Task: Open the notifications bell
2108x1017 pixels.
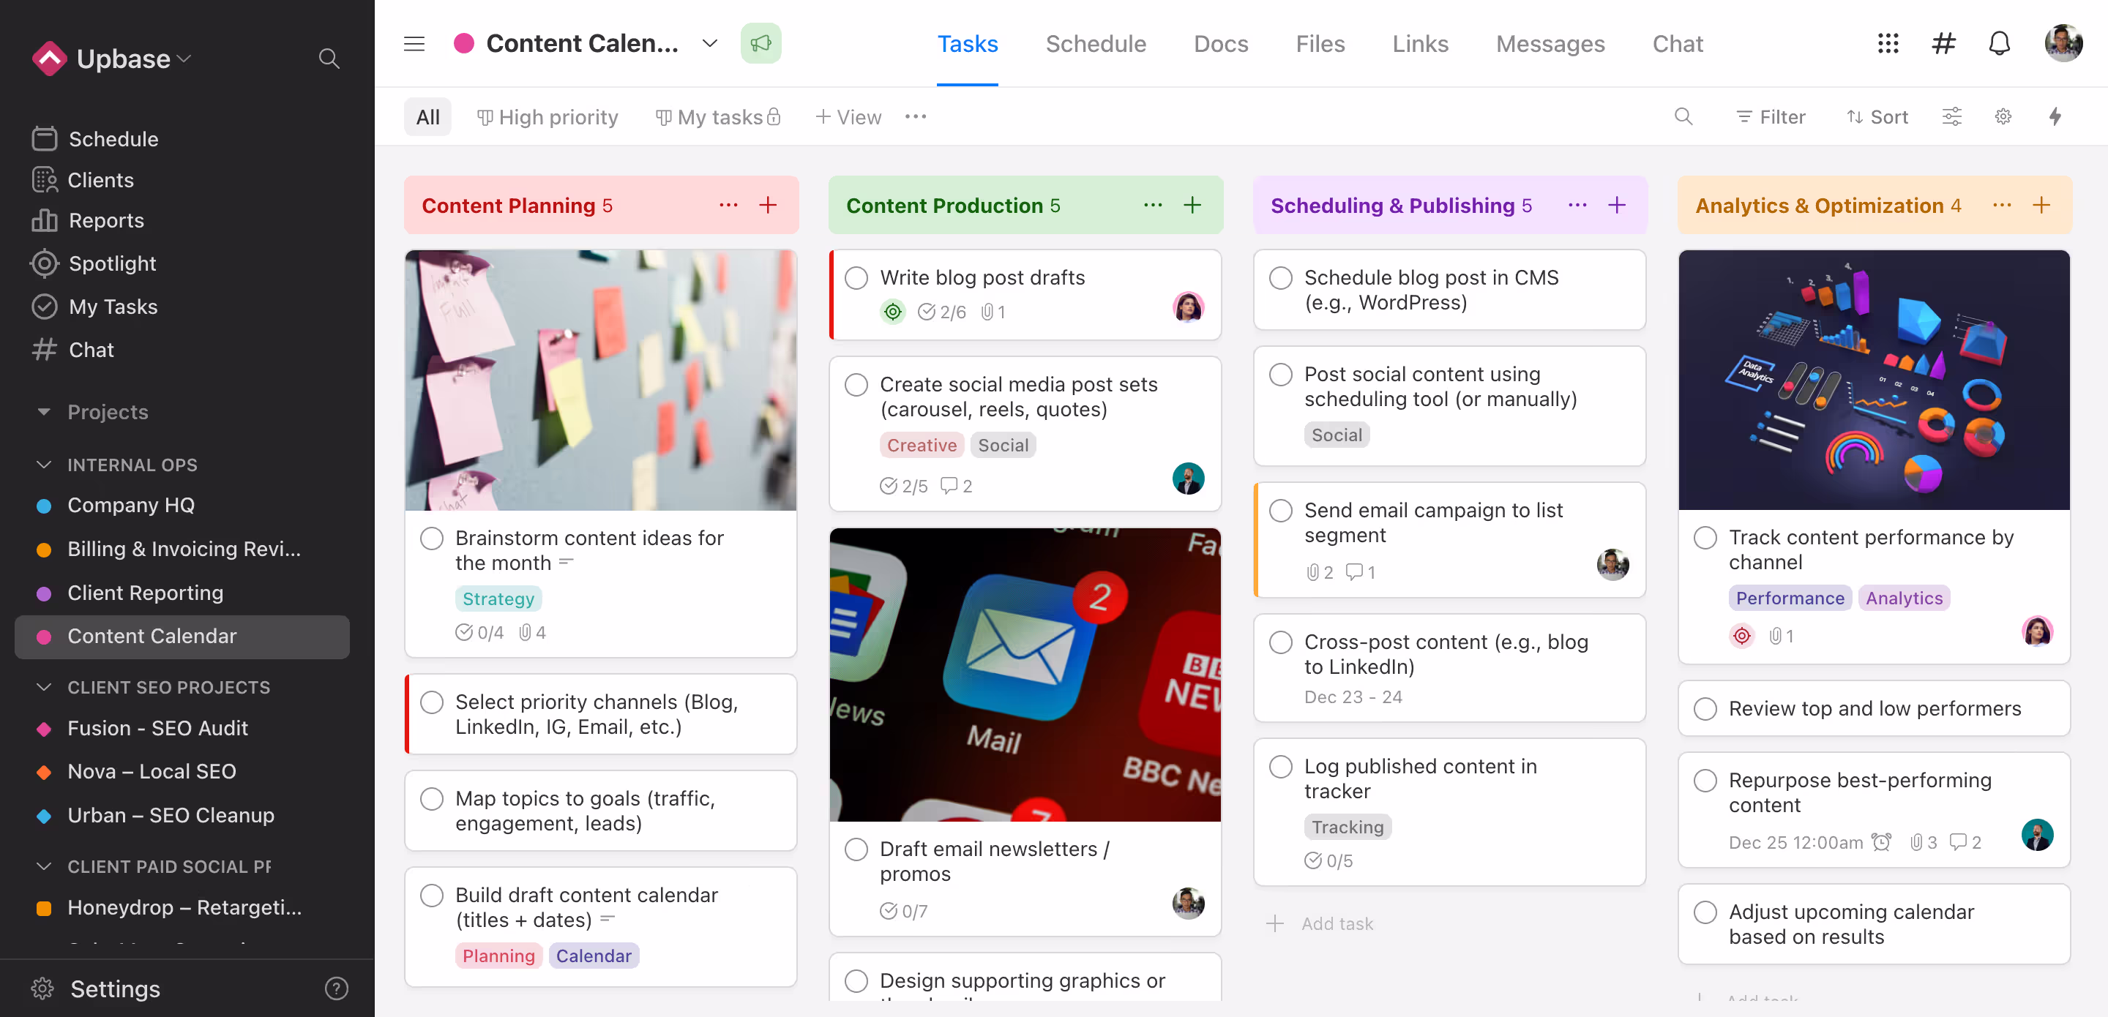Action: click(1998, 43)
